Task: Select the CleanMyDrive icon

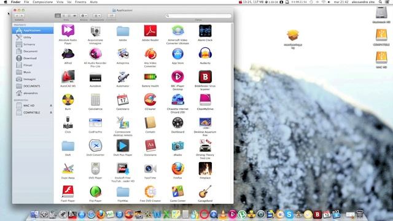Action: point(205,99)
